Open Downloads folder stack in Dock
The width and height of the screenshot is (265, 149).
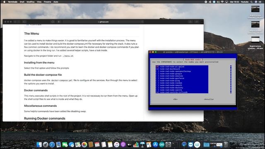coord(206,144)
